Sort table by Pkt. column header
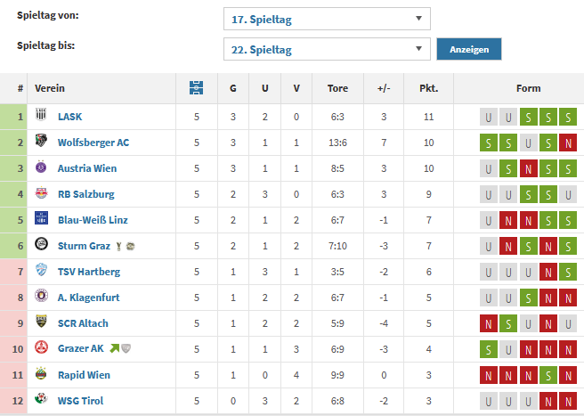This screenshot has width=584, height=416. click(x=429, y=88)
